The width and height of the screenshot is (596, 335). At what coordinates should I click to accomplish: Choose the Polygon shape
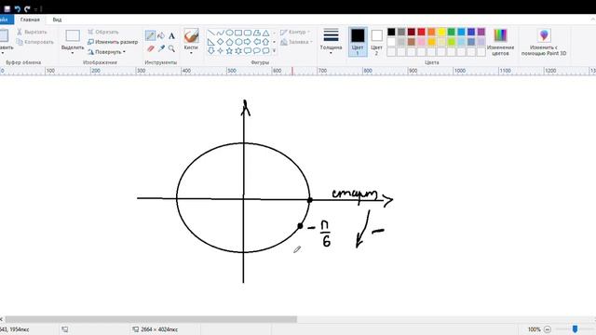[257, 33]
